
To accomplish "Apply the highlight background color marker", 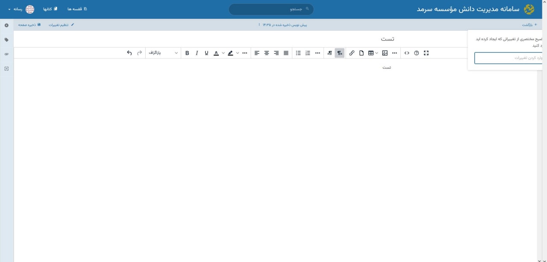I will [x=231, y=53].
